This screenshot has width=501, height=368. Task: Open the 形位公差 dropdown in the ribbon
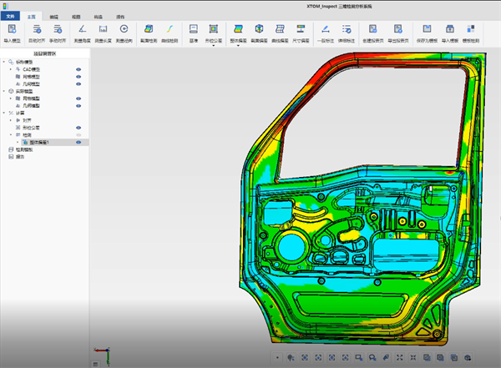click(x=213, y=45)
